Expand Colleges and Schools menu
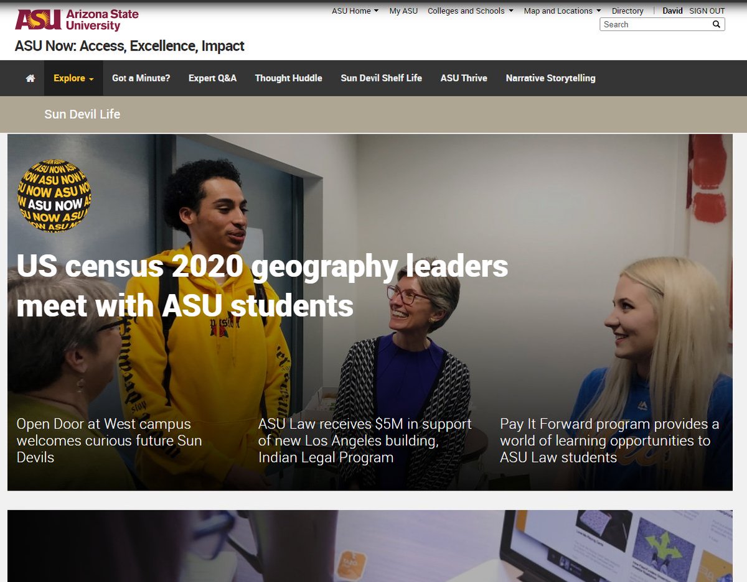This screenshot has height=582, width=747. [x=471, y=11]
